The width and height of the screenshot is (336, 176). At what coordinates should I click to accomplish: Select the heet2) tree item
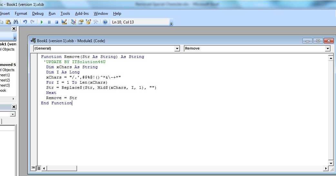5,80
